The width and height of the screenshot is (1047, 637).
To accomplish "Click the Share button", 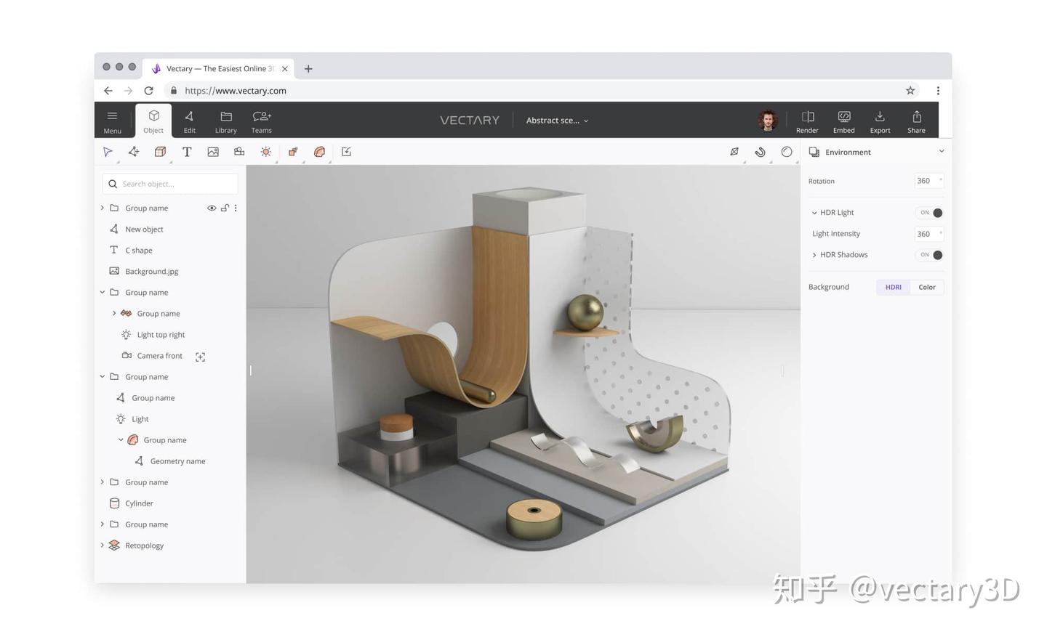I will click(916, 121).
